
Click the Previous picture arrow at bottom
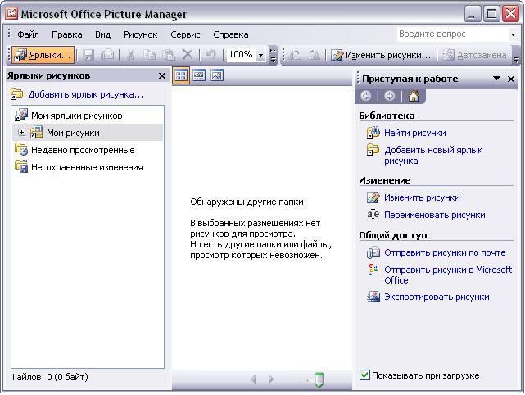[253, 379]
